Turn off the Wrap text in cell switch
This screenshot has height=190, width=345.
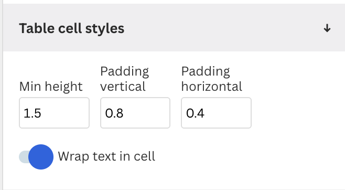[x=36, y=157]
